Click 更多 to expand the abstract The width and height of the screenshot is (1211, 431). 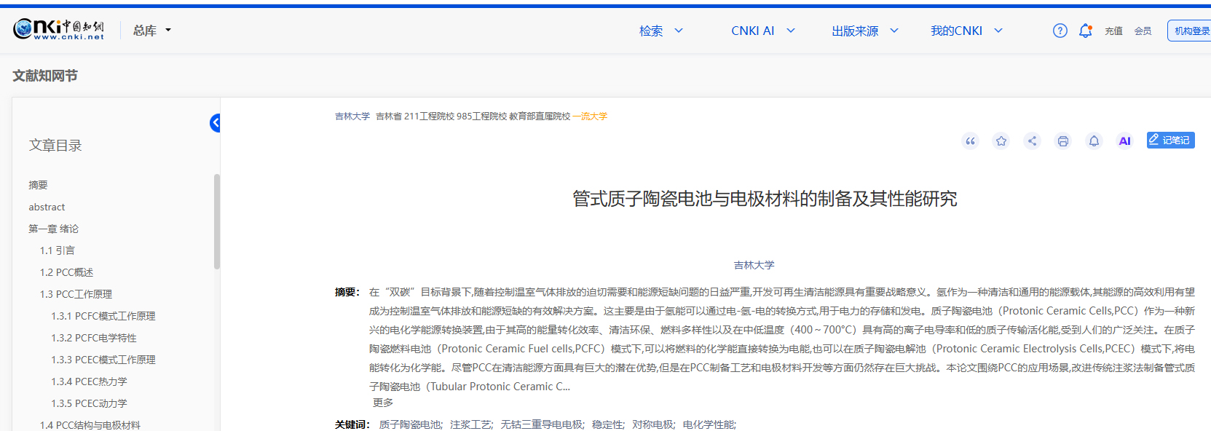tap(383, 403)
